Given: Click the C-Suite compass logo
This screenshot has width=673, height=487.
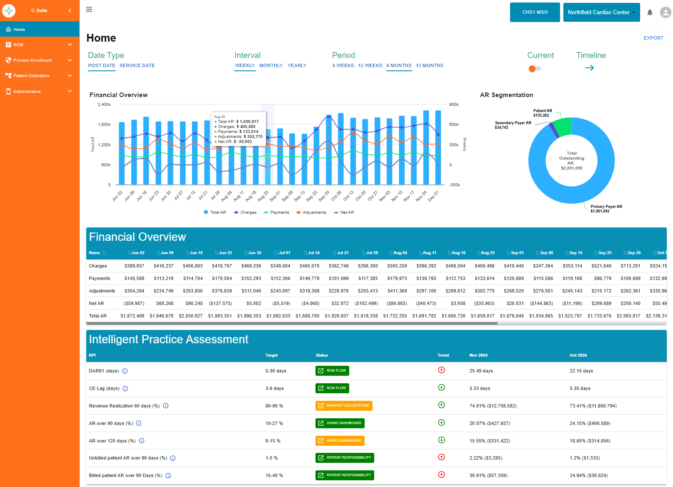Looking at the screenshot, I should 9,10.
